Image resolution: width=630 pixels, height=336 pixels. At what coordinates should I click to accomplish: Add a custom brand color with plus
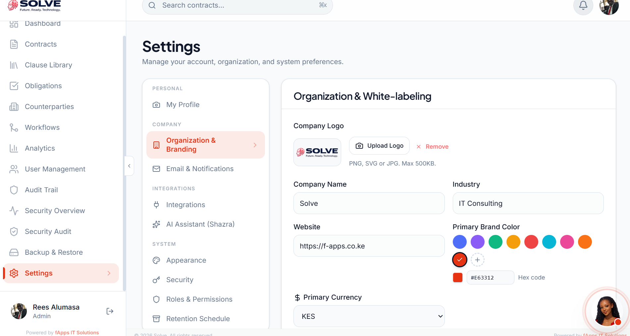(x=477, y=260)
